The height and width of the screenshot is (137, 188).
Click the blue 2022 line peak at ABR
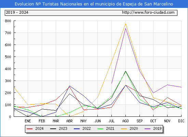pyautogui.click(x=69, y=86)
